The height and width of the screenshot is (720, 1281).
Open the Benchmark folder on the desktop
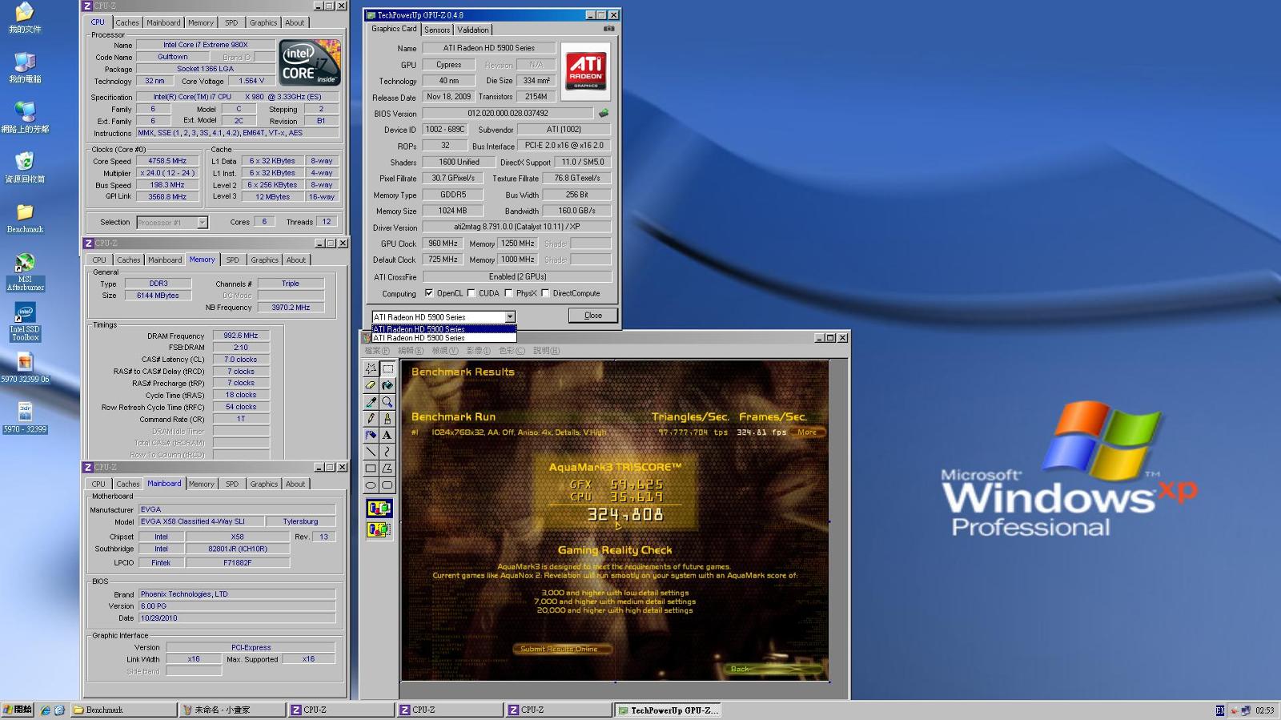[x=25, y=218]
